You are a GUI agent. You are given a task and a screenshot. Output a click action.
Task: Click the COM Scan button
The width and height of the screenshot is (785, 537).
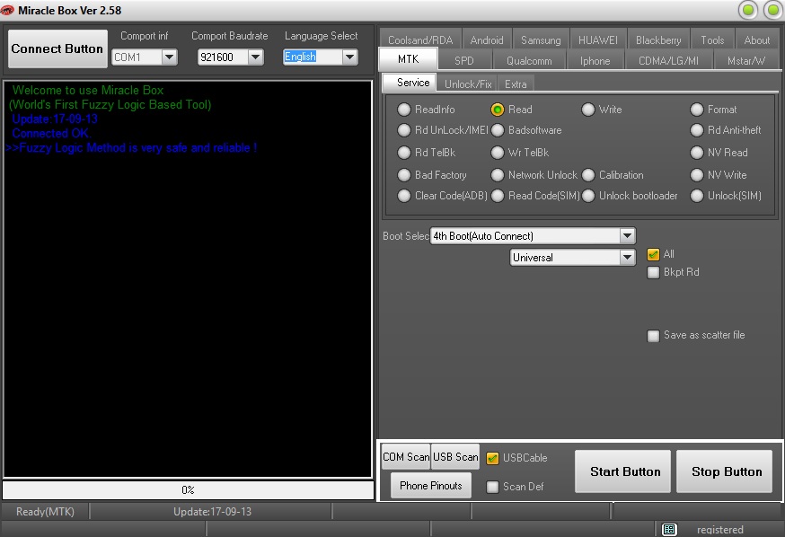(406, 457)
